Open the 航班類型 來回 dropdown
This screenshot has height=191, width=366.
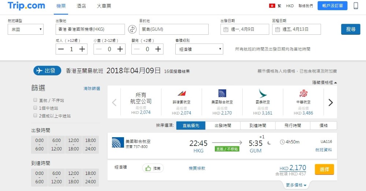pos(26,29)
